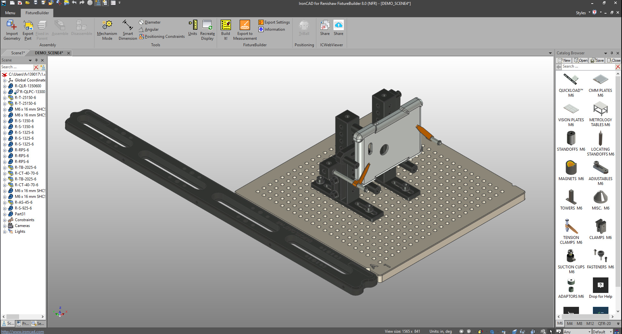Click the Save button in Catalog Browser
Viewport: 622px width, 334px height.
(597, 60)
